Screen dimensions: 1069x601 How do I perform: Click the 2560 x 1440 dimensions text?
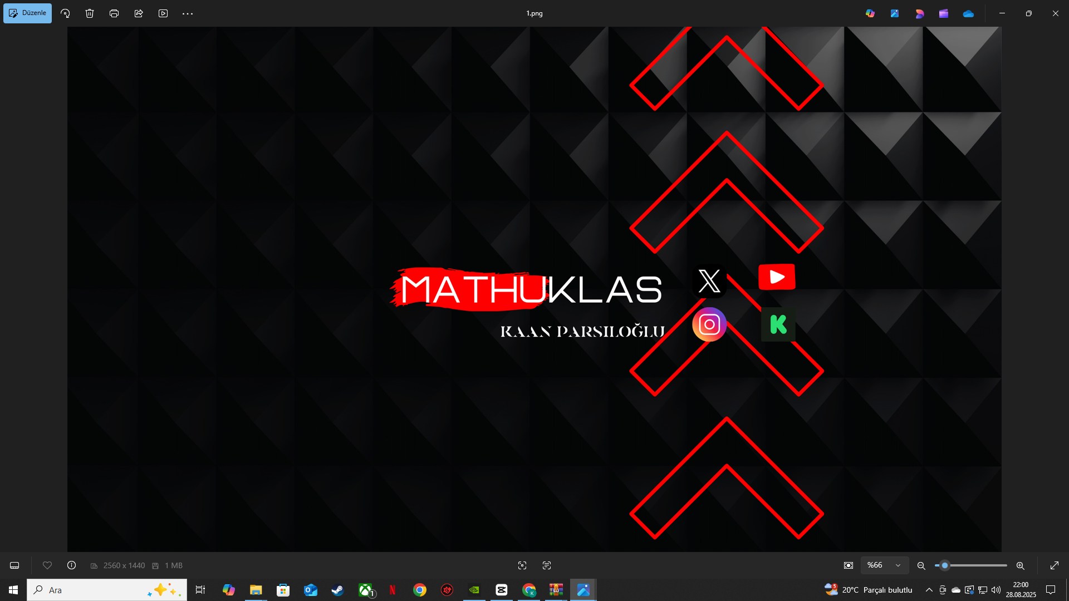(x=124, y=565)
